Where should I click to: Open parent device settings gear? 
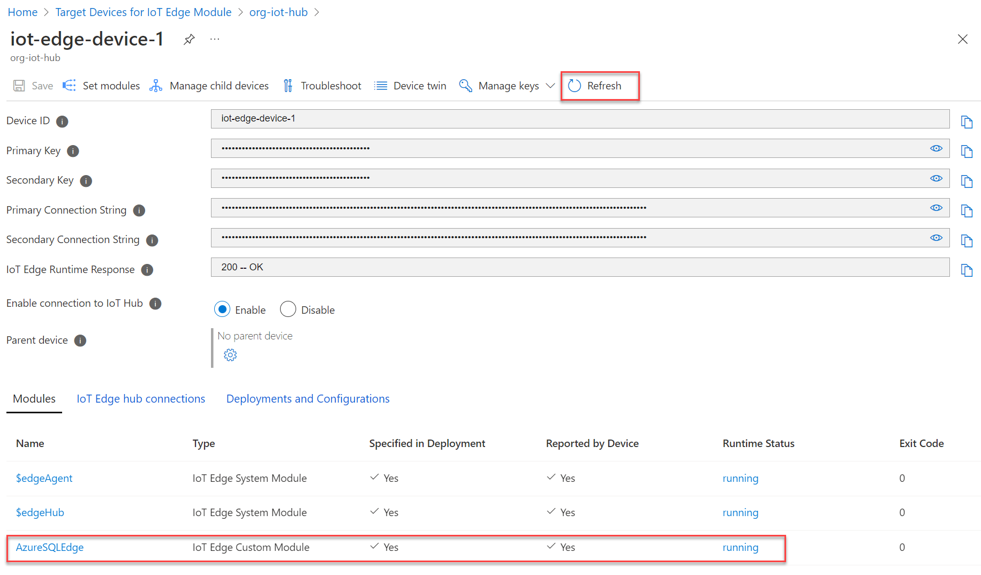(x=230, y=355)
